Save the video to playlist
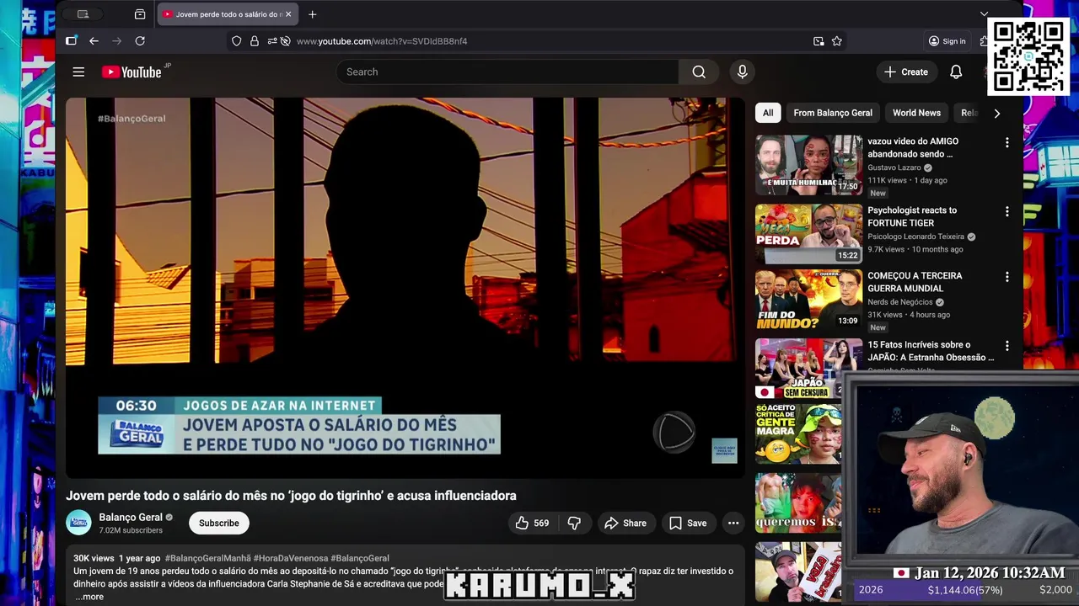The image size is (1079, 606). point(688,524)
